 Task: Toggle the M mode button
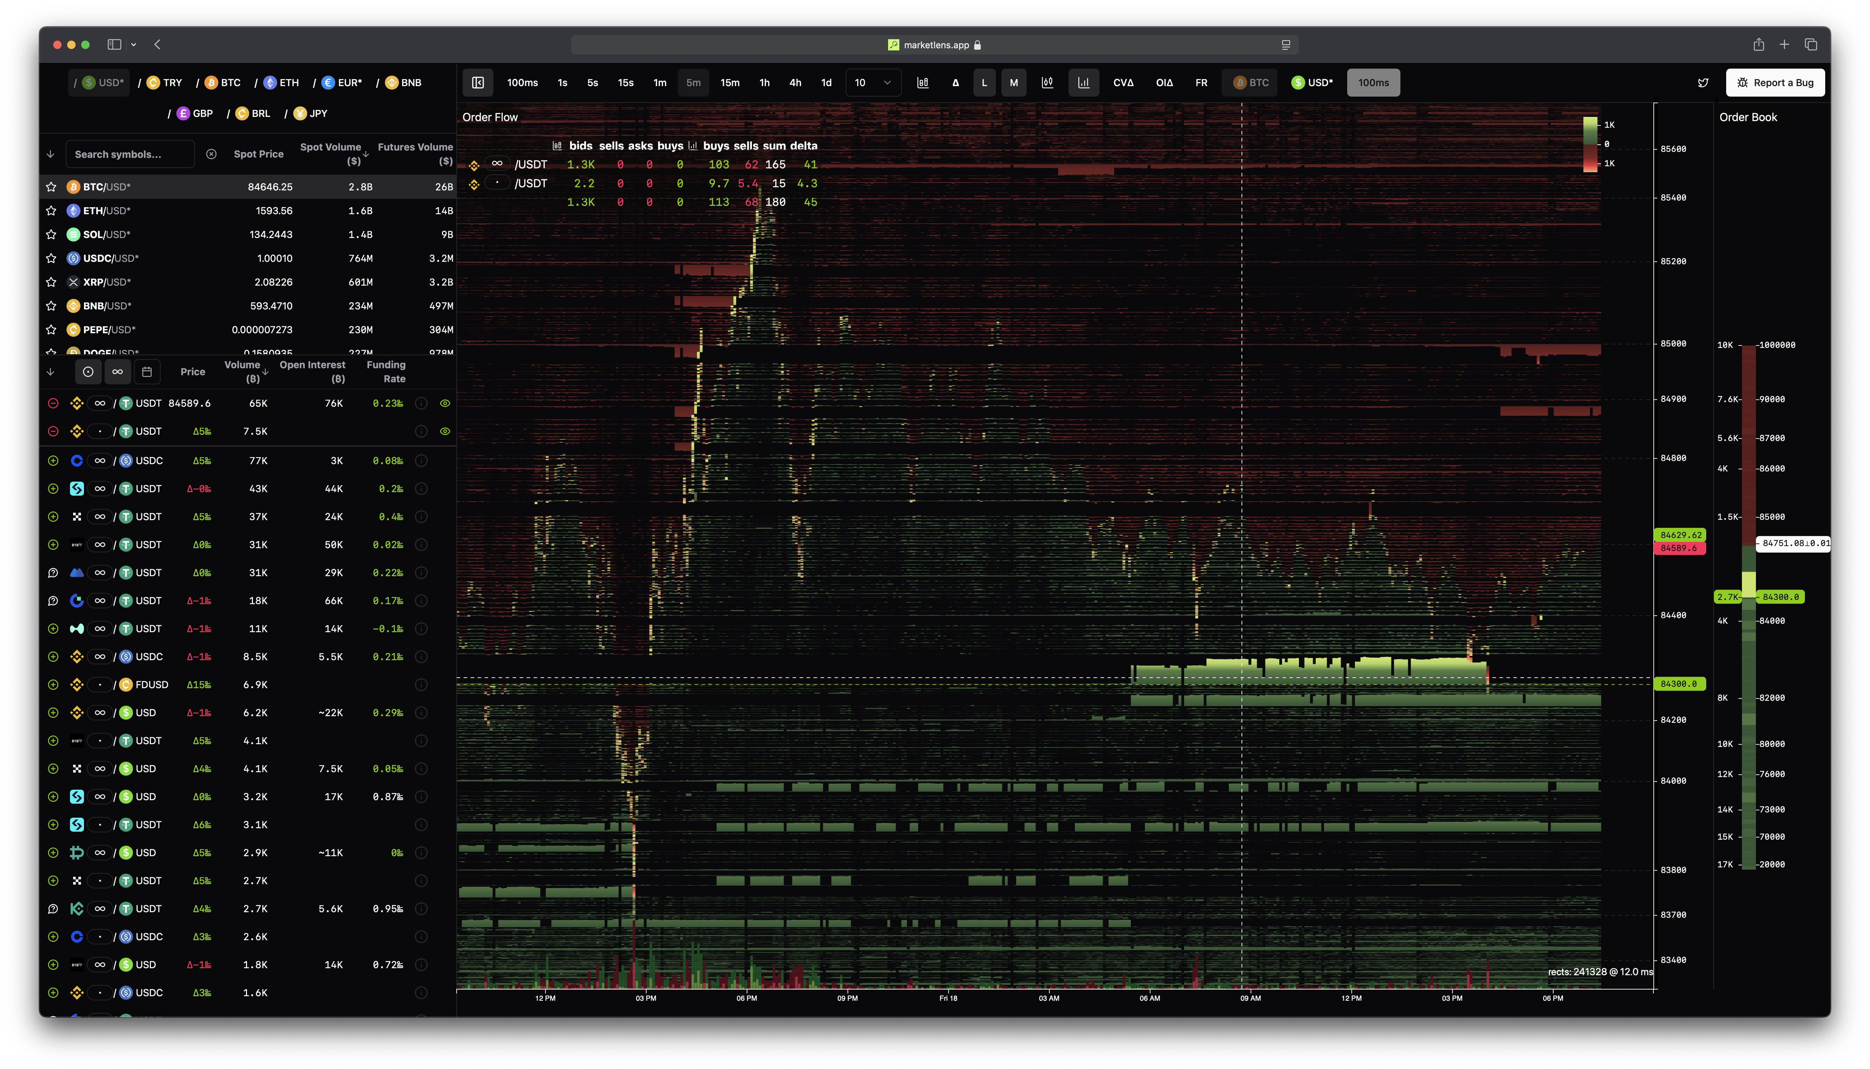(x=1013, y=83)
